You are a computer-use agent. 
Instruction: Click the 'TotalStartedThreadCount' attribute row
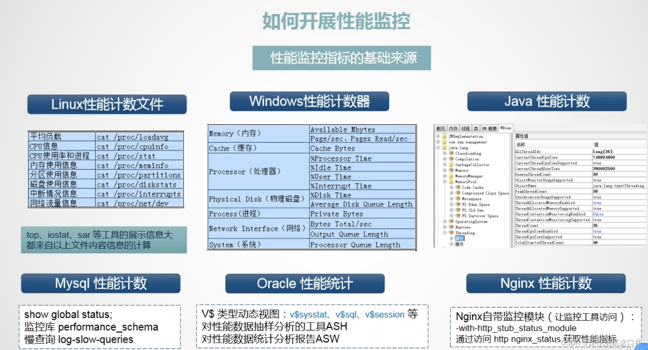(x=580, y=242)
